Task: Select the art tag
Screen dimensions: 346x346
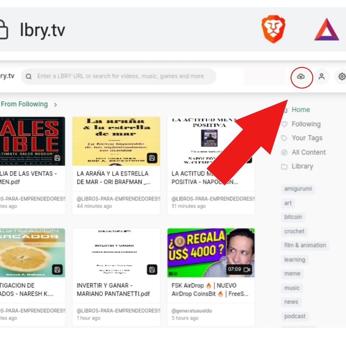Action: coord(288,203)
